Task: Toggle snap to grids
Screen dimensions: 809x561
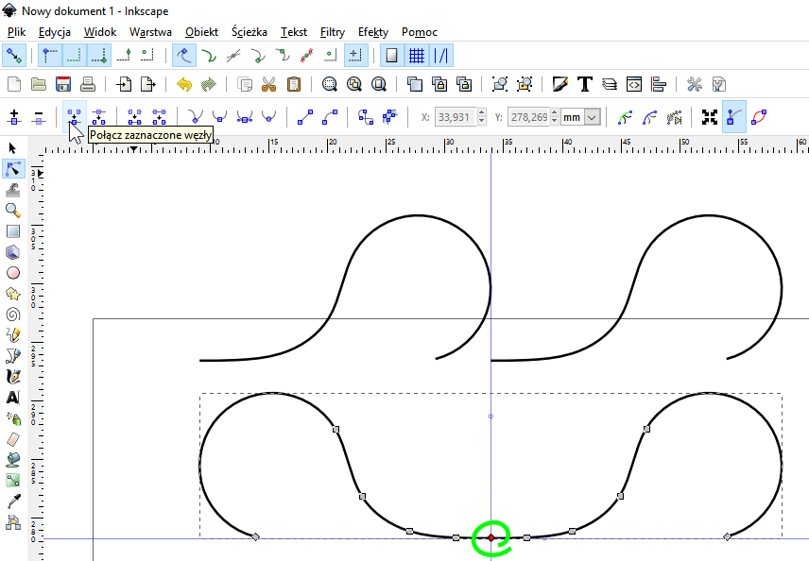Action: coord(417,56)
